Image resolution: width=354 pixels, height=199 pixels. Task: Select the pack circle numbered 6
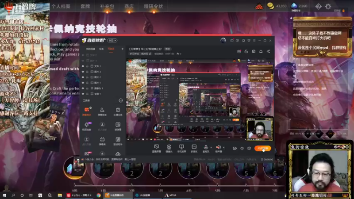click(x=274, y=168)
